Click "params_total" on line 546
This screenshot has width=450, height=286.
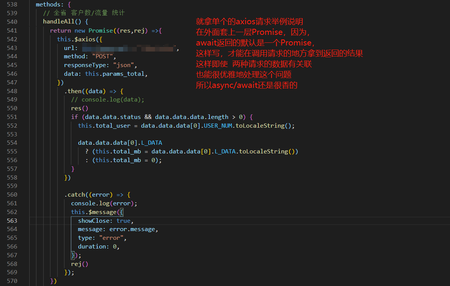click(x=123, y=74)
